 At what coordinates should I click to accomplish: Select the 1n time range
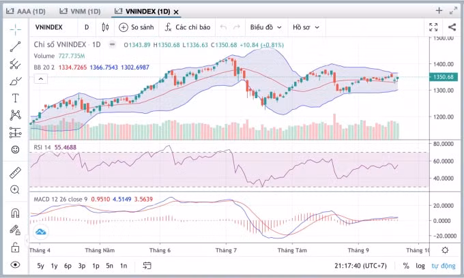pos(124,266)
